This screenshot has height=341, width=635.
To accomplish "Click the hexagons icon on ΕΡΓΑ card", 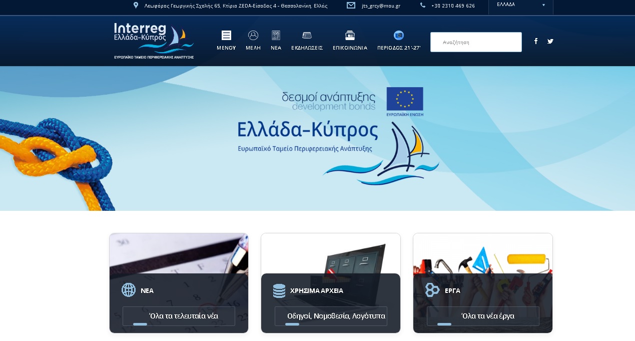I will pos(432,290).
